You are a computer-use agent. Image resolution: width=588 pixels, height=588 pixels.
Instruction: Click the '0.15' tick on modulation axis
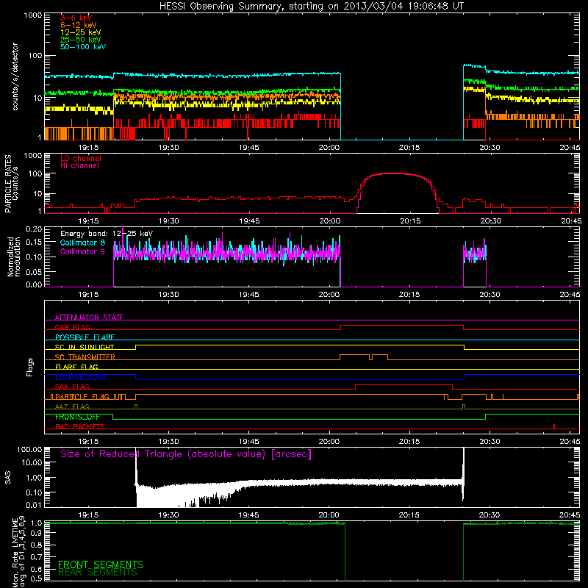(34, 243)
